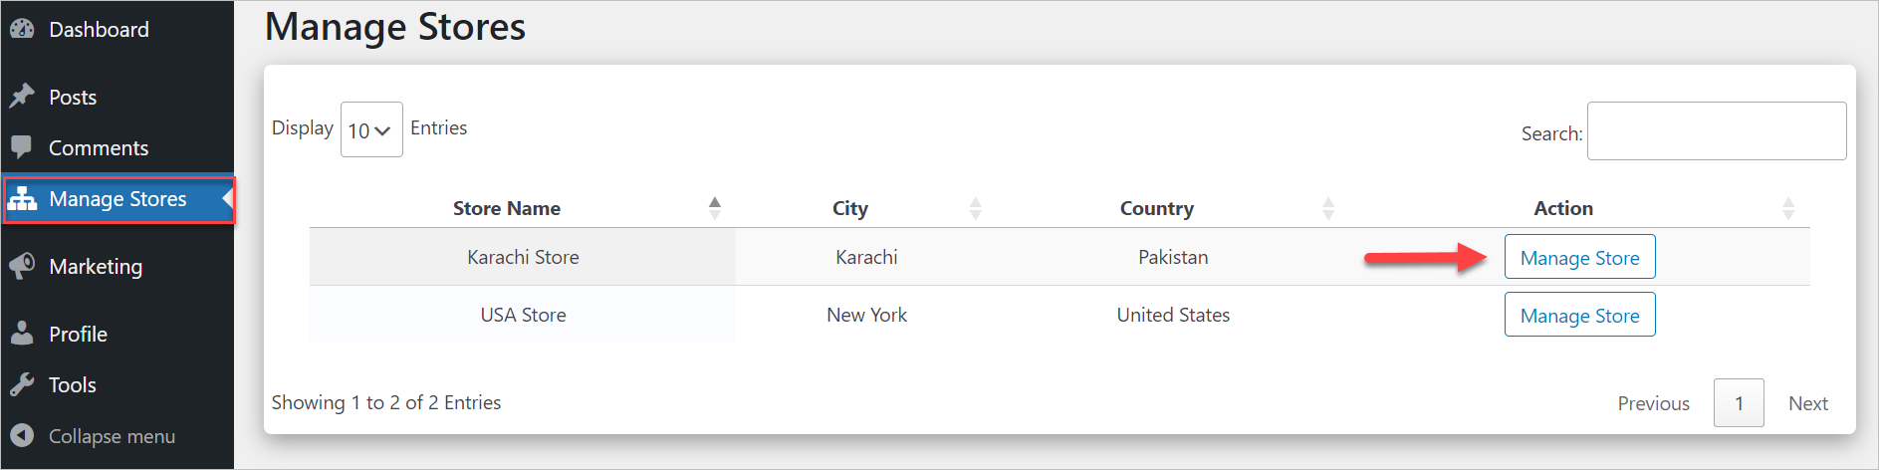Click the Search input field
Viewport: 1879px width, 470px height.
pyautogui.click(x=1716, y=130)
